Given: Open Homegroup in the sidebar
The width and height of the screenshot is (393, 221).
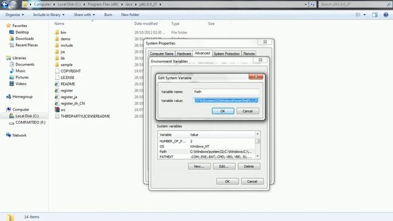Looking at the screenshot, I should [x=22, y=96].
